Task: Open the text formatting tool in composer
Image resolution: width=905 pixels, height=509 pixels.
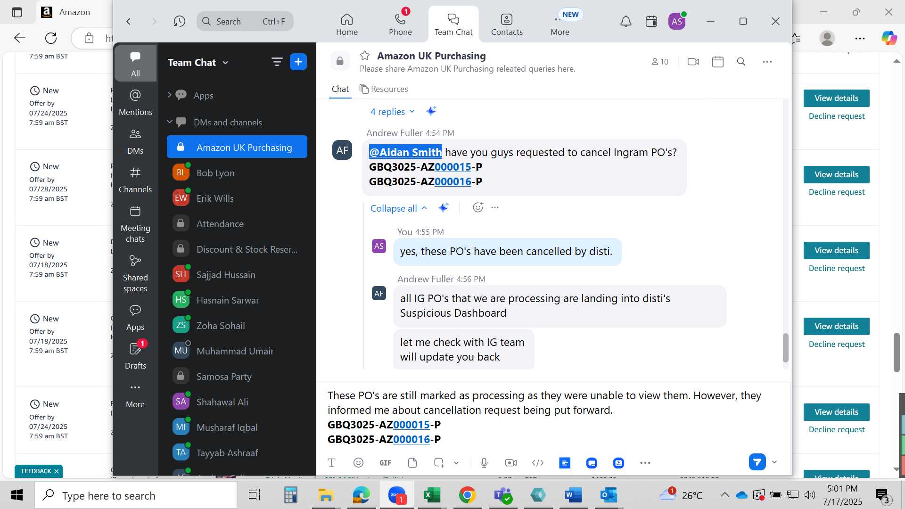Action: click(332, 463)
